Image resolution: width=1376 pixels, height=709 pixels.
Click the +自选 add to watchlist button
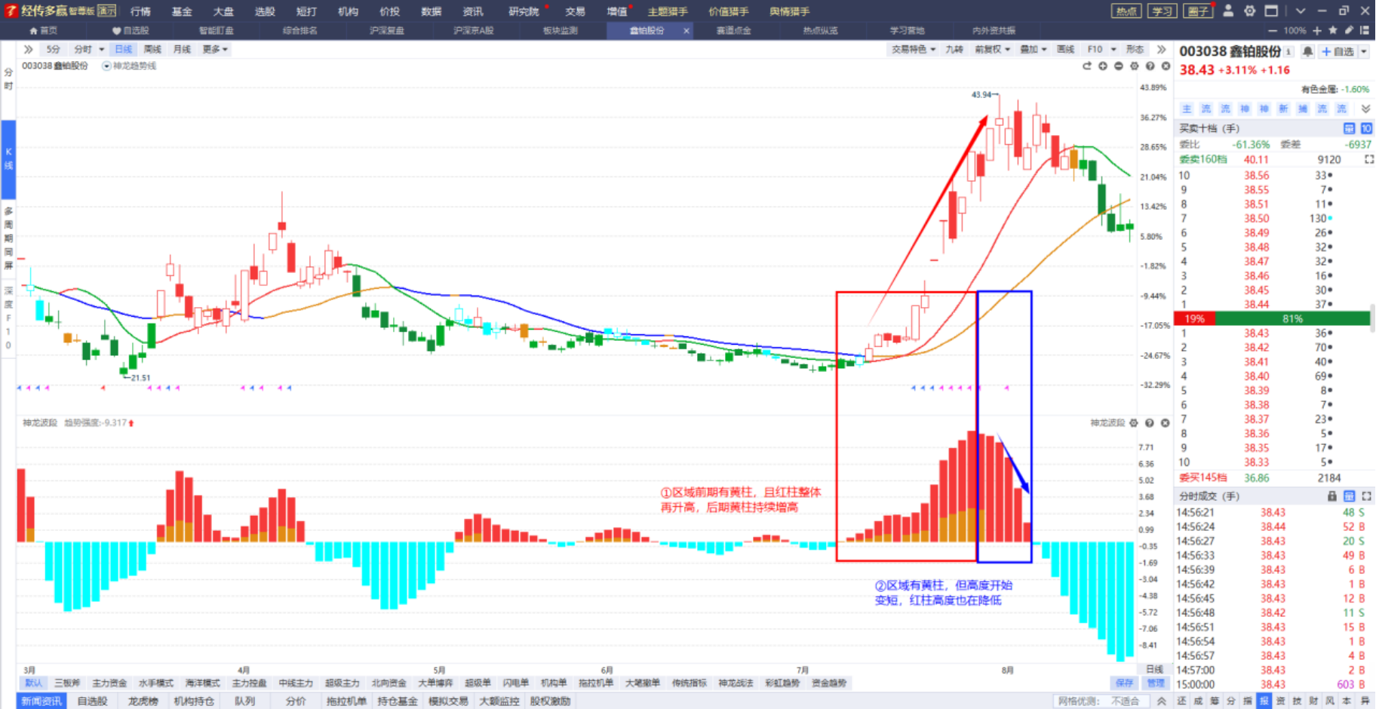click(x=1339, y=51)
